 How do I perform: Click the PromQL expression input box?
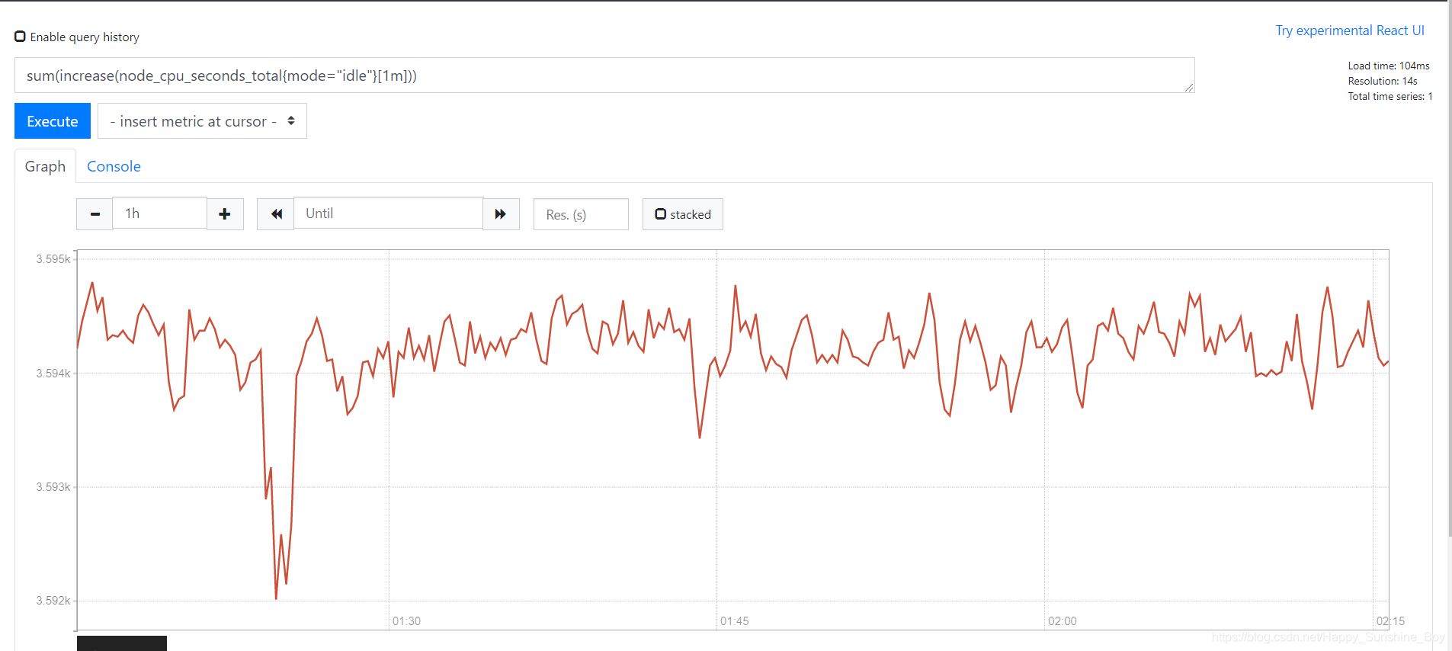[604, 75]
